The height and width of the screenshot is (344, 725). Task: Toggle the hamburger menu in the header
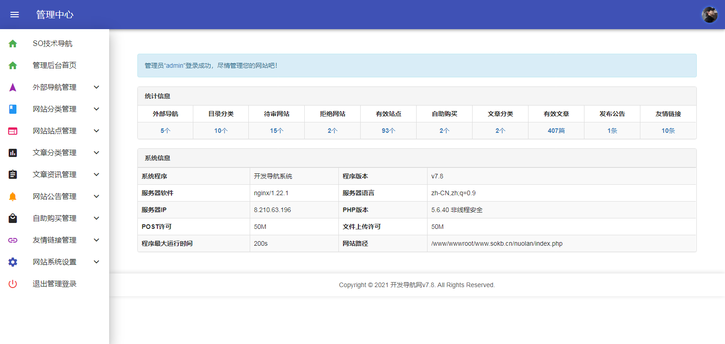(15, 15)
